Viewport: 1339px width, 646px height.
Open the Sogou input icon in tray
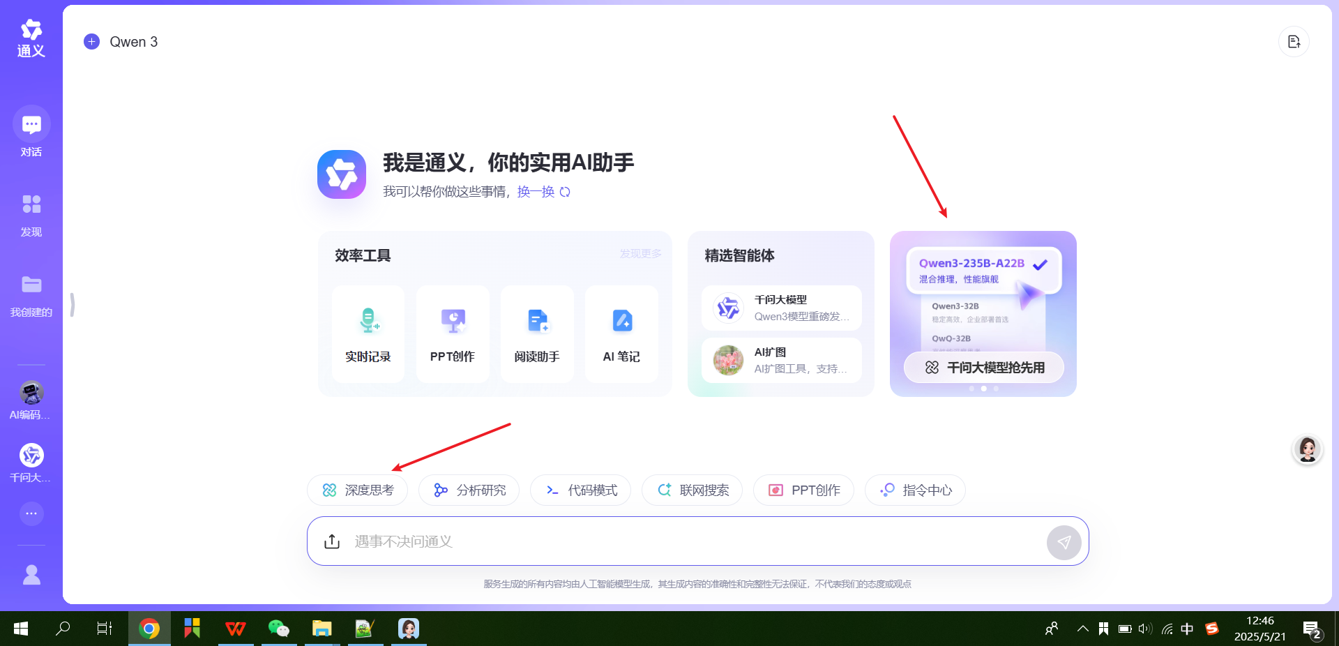coord(1212,629)
